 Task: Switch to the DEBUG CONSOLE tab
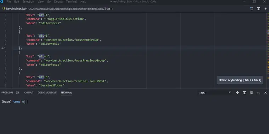pyautogui.click(x=47, y=92)
